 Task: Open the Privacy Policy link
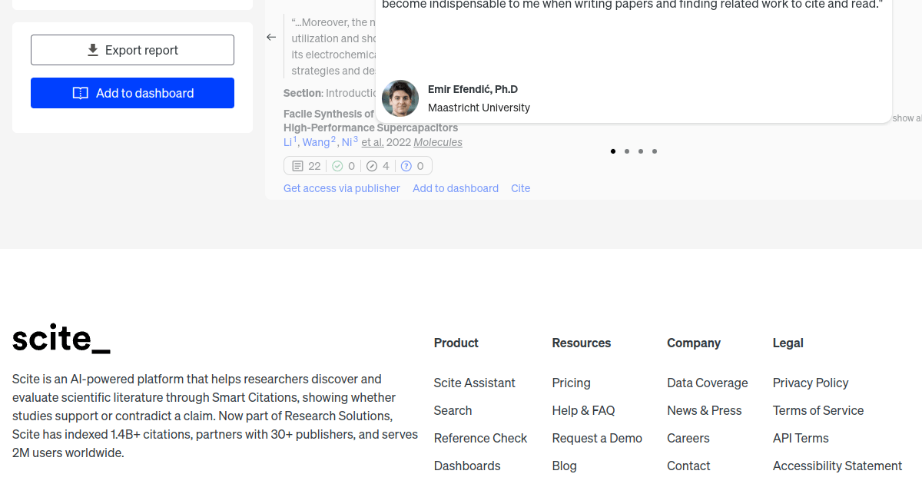811,383
